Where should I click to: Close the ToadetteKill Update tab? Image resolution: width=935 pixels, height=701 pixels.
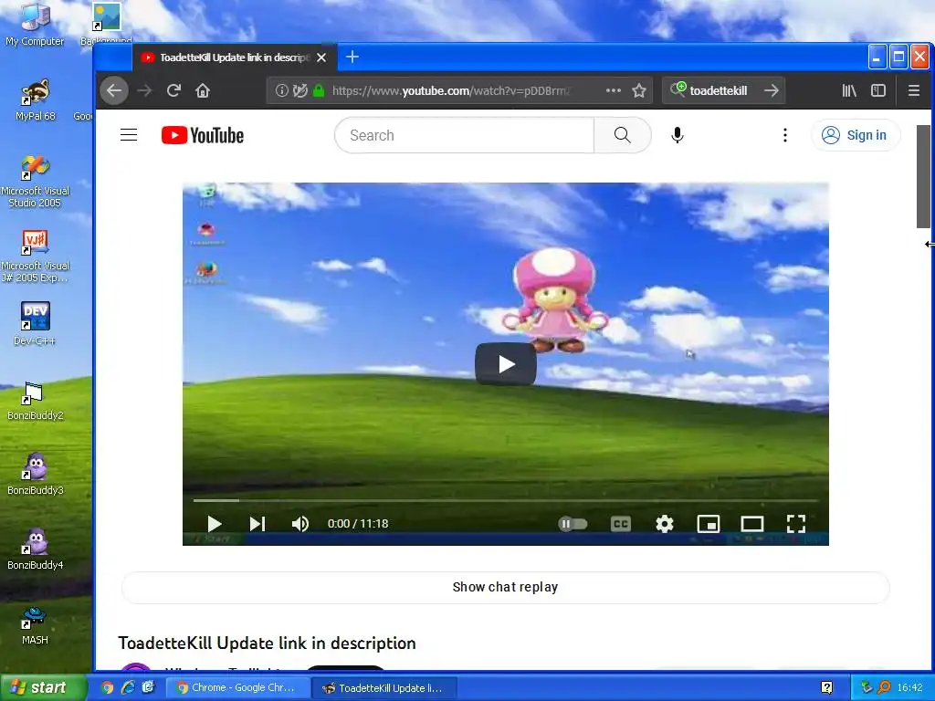click(x=321, y=58)
